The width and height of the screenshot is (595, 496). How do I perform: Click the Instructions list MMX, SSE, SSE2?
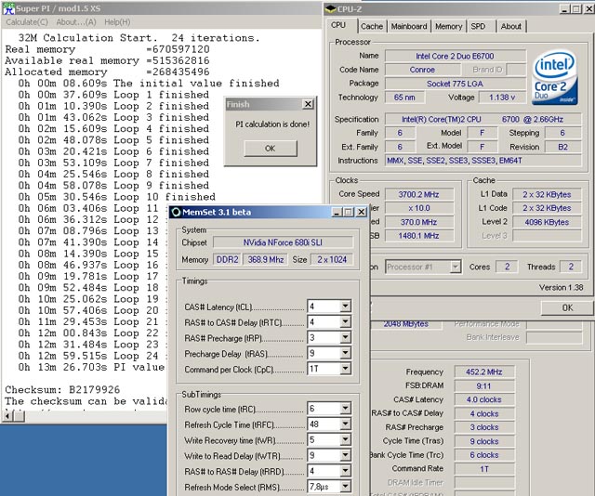point(483,161)
